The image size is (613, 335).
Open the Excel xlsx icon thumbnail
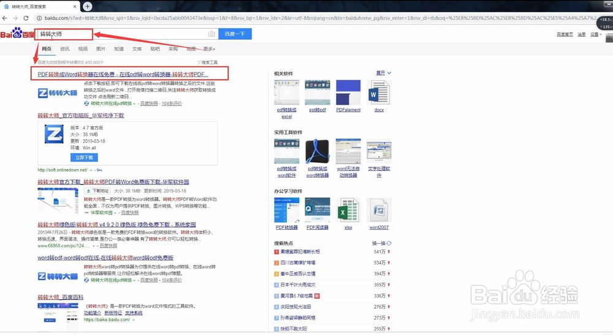point(348,210)
